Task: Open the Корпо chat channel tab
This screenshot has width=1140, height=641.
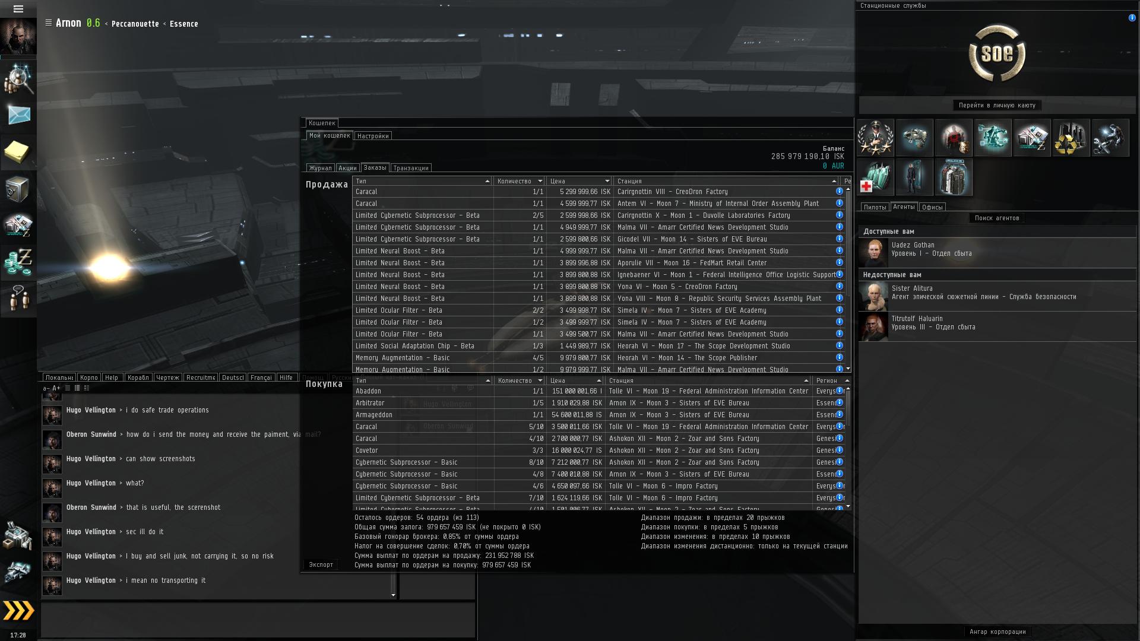Action: click(88, 377)
